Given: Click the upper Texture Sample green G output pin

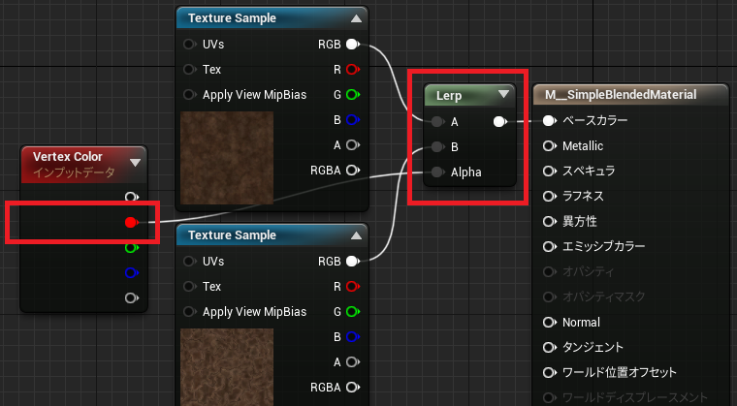Looking at the screenshot, I should 353,94.
